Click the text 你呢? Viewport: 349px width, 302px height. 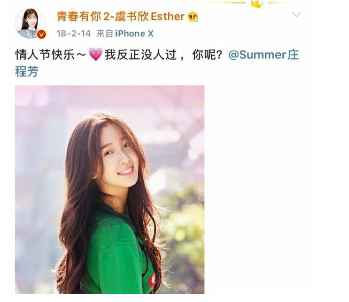coord(207,55)
